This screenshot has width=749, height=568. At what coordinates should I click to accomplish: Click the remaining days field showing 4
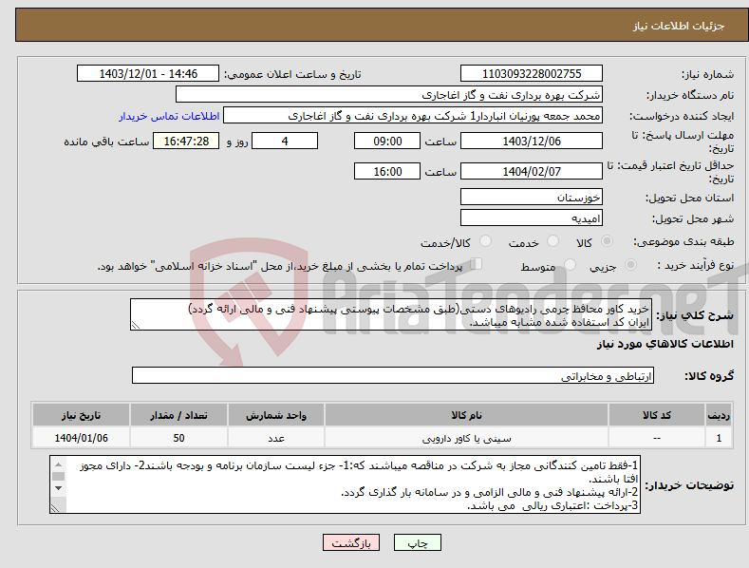click(x=285, y=141)
